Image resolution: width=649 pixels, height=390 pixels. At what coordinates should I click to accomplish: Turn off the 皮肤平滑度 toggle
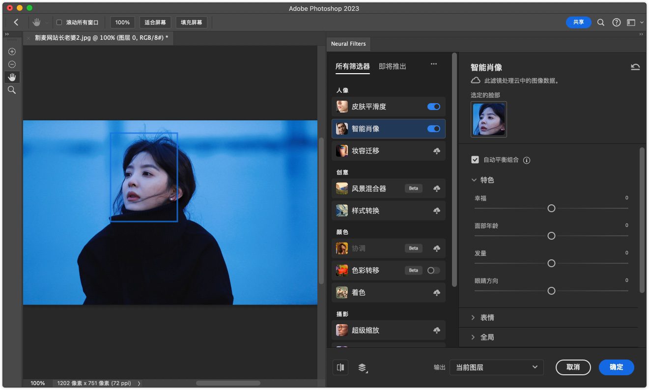tap(433, 107)
